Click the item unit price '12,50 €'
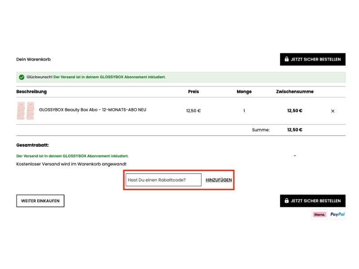The width and height of the screenshot is (359, 269). coord(193,111)
